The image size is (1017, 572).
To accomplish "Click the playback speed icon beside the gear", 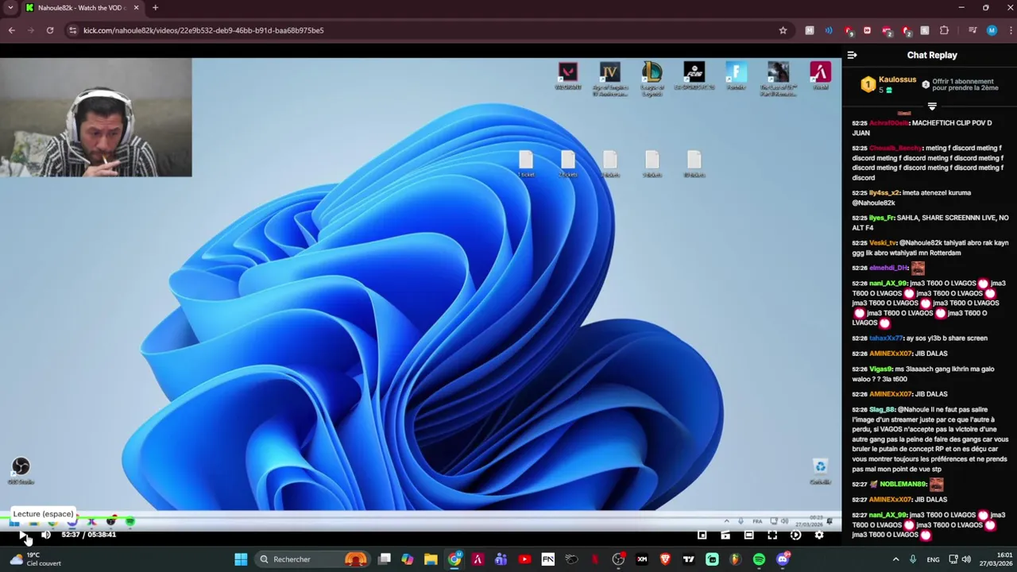I will pyautogui.click(x=795, y=535).
